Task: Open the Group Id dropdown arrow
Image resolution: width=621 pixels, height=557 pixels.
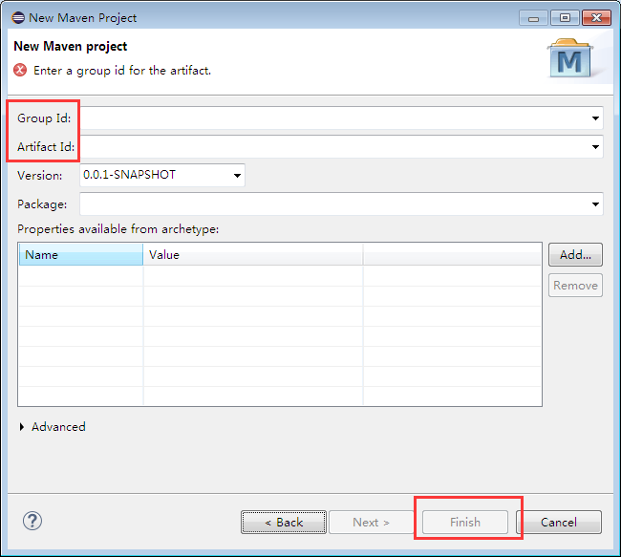Action: pos(595,118)
